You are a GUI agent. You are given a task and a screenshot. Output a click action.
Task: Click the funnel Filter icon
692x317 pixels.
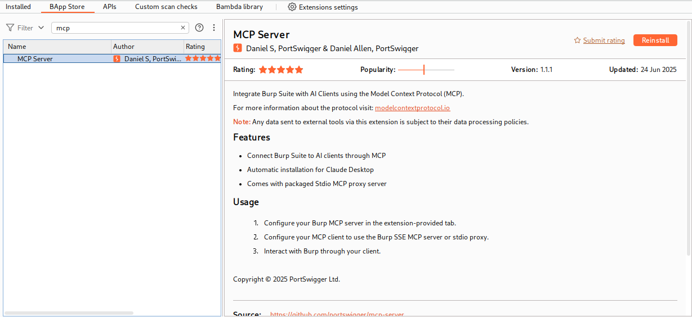click(x=10, y=28)
